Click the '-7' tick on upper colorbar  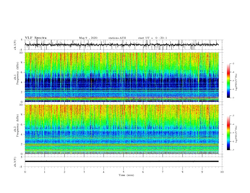pos(233,98)
